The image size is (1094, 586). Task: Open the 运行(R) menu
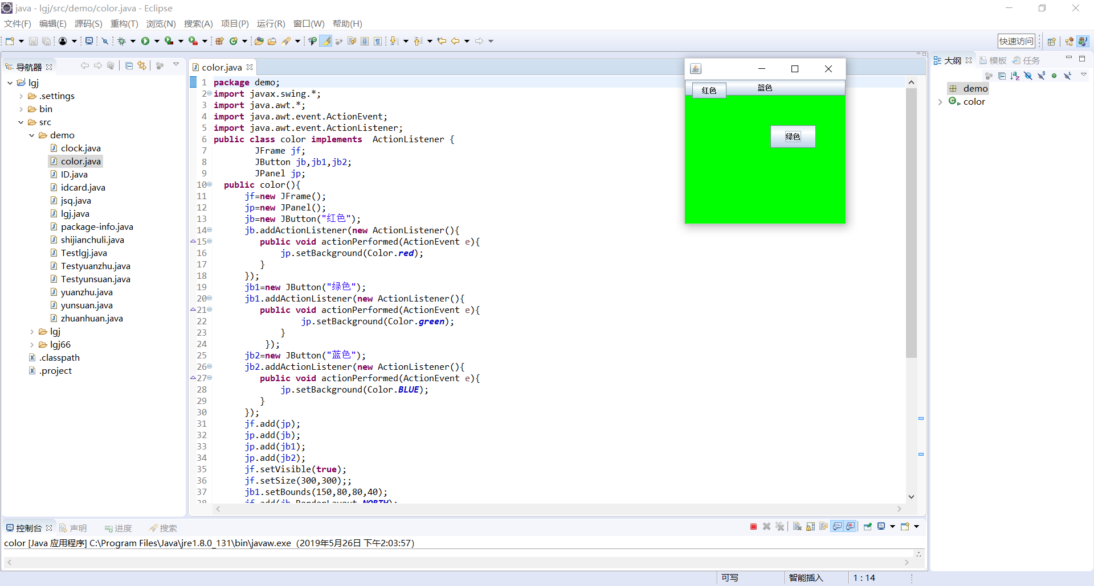coord(271,24)
